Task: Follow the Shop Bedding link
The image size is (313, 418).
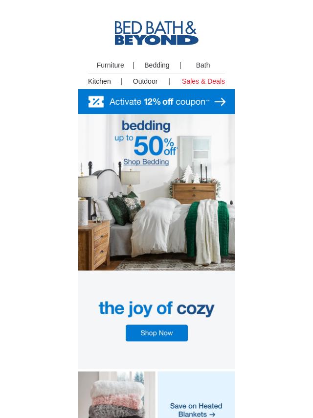Action: tap(146, 162)
